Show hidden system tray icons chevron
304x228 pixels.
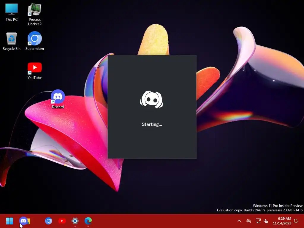click(239, 221)
